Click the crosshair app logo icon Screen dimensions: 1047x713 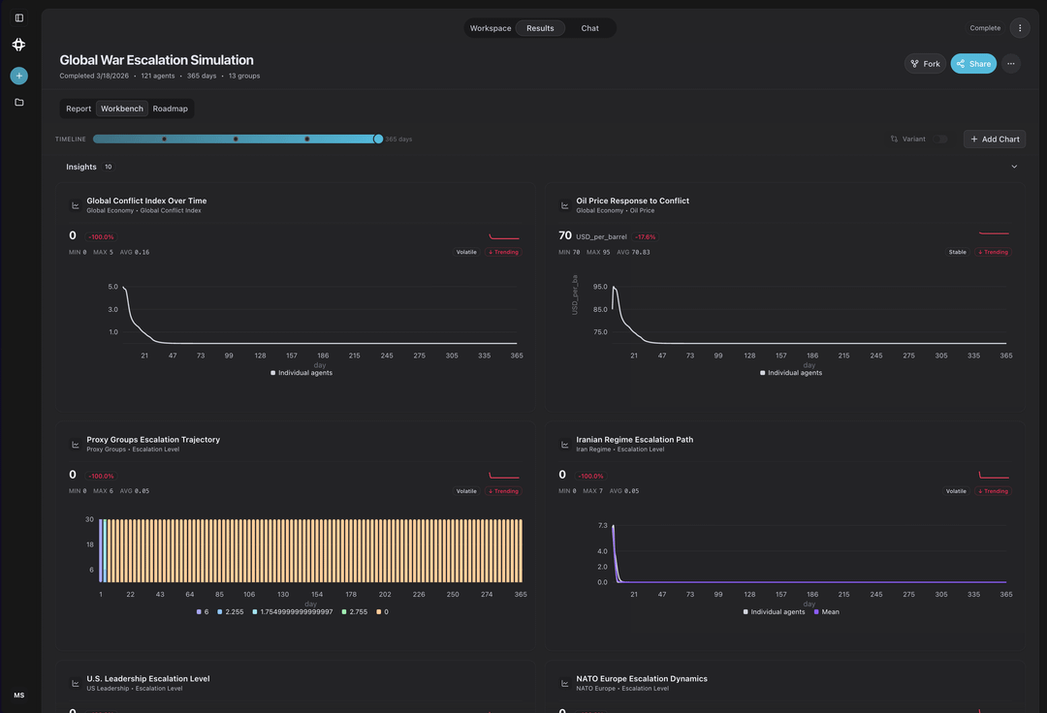tap(19, 45)
